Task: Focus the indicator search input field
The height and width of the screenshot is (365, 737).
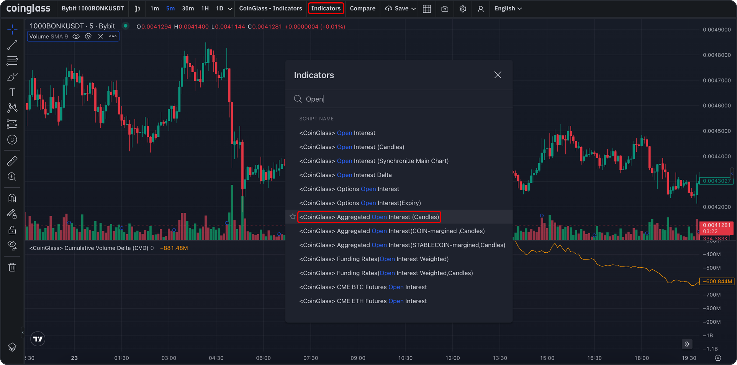Action: pos(399,99)
